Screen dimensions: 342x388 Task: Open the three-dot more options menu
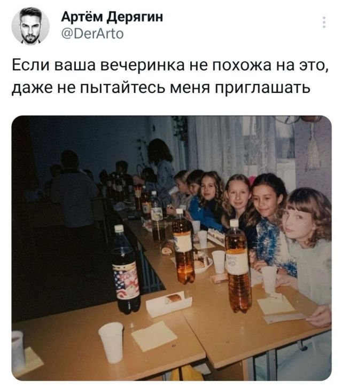[324, 22]
